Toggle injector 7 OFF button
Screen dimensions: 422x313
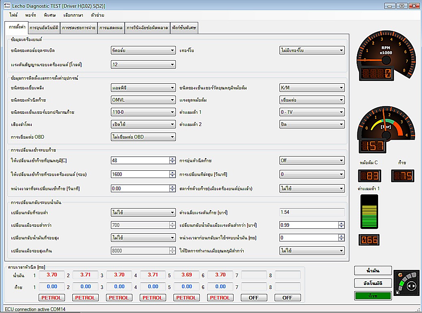coord(253,298)
